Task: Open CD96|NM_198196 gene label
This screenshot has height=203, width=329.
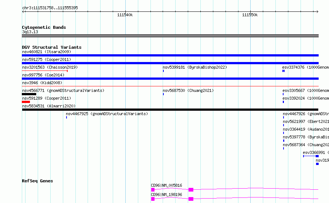Action: (166, 195)
